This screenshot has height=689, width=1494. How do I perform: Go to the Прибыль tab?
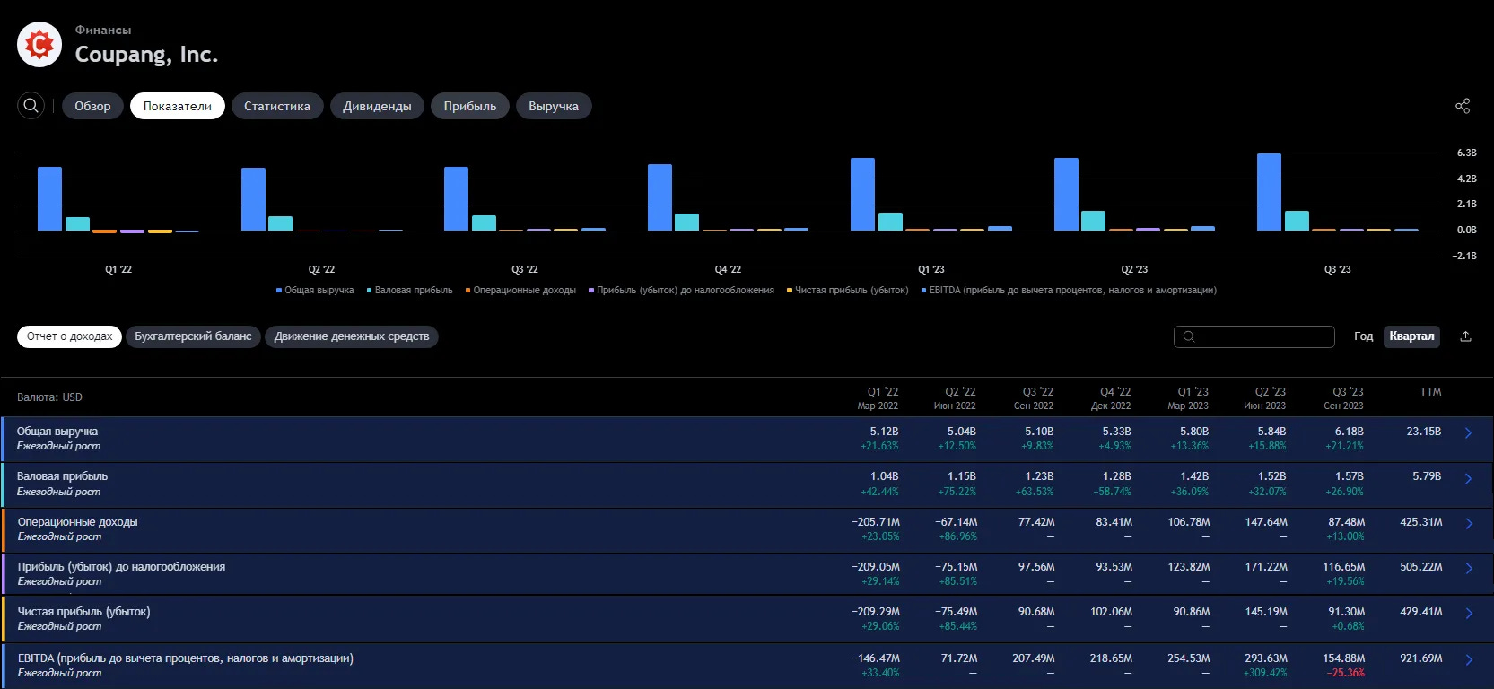(470, 106)
